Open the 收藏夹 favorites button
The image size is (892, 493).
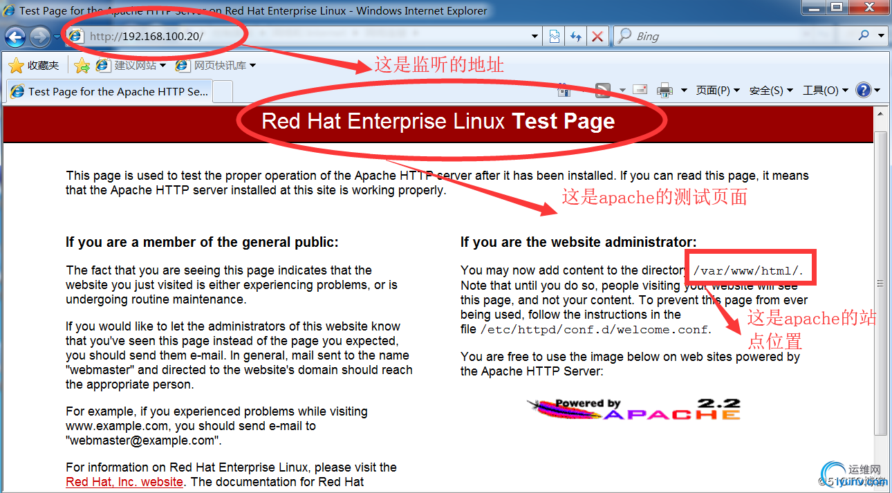pyautogui.click(x=34, y=66)
